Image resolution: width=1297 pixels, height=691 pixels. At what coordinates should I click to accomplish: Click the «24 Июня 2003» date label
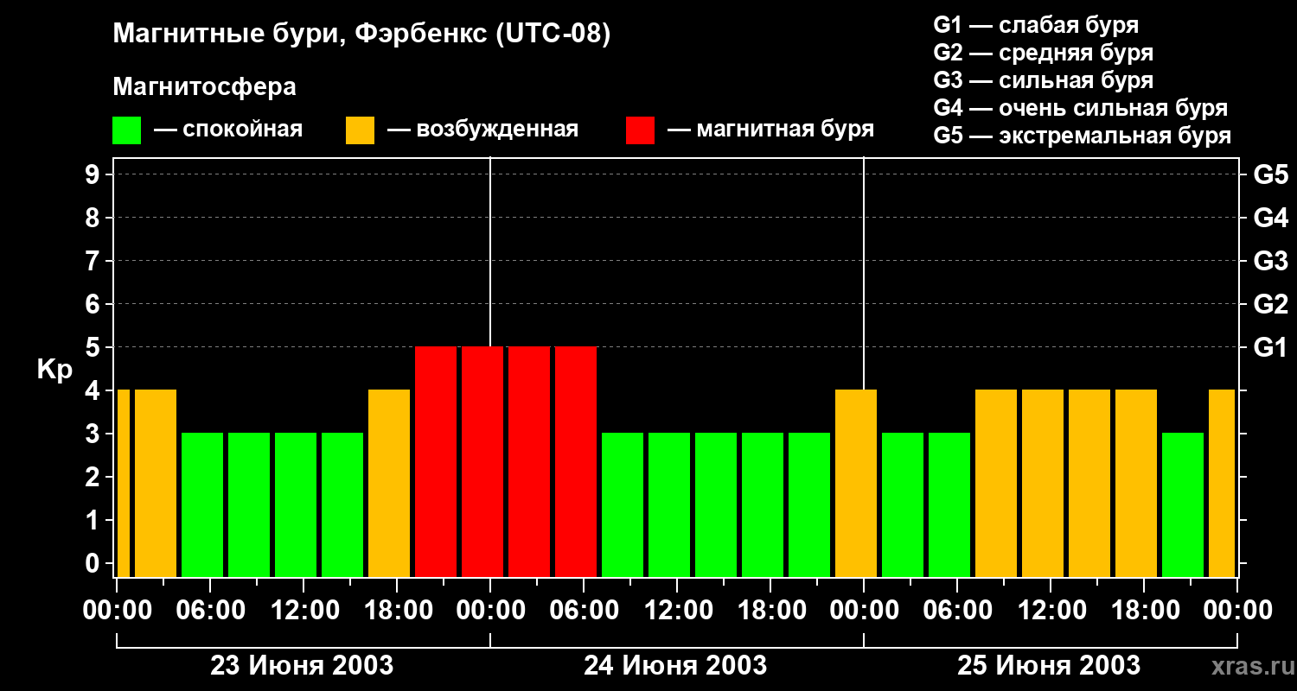coord(675,666)
